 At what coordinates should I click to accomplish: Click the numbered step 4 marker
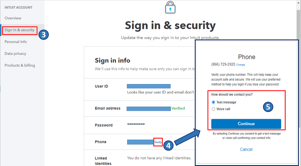(x=168, y=146)
